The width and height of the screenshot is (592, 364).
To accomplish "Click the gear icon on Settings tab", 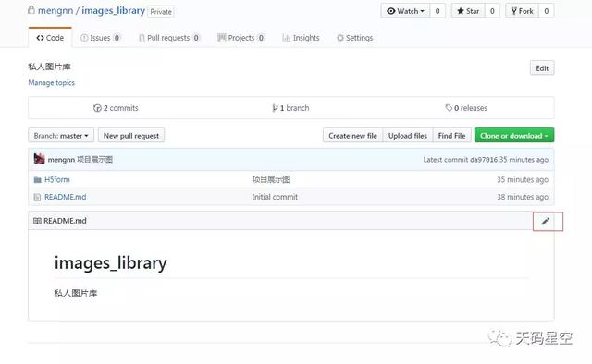I will [340, 38].
